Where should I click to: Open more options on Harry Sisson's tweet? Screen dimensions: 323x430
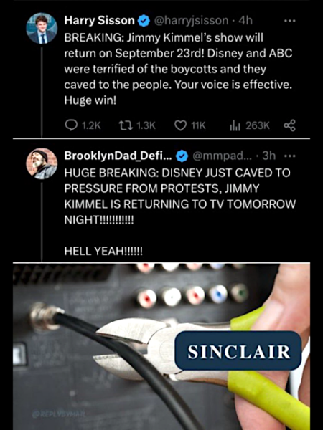pos(290,21)
